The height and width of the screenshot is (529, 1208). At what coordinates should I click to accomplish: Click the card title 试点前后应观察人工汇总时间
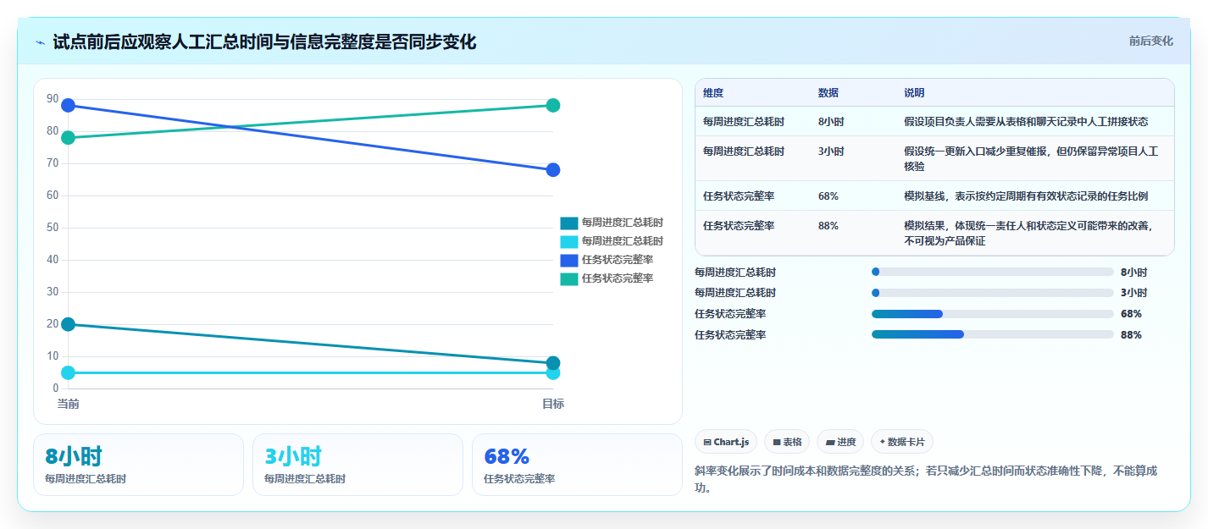tap(264, 41)
